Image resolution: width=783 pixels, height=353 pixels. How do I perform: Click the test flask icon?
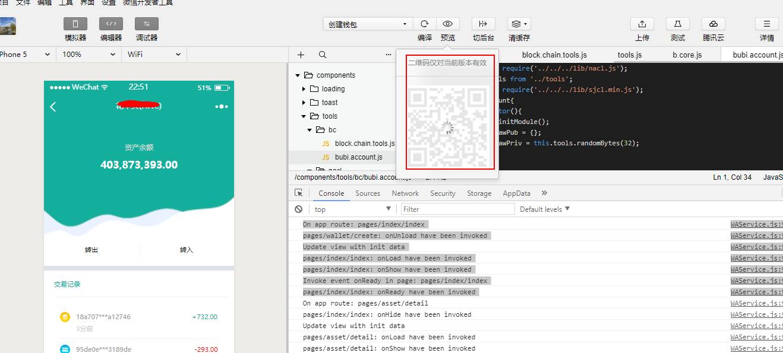[677, 24]
